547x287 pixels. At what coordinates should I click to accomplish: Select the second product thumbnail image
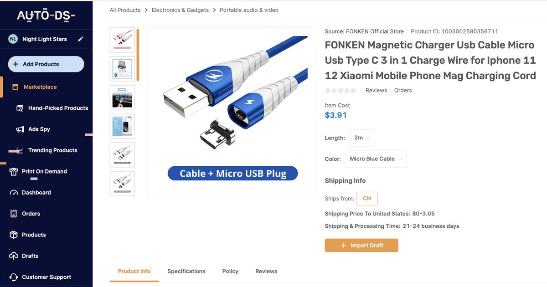tap(122, 68)
